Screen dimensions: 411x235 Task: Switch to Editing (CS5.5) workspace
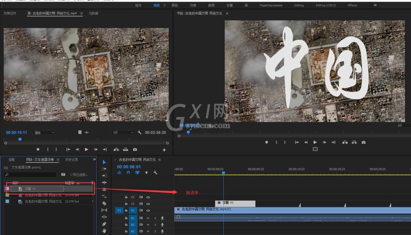326,5
